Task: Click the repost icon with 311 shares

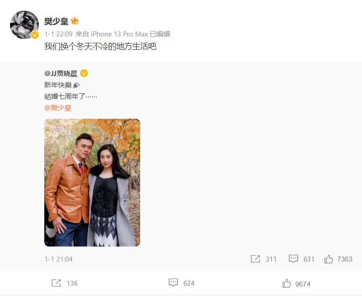Action: point(255,259)
